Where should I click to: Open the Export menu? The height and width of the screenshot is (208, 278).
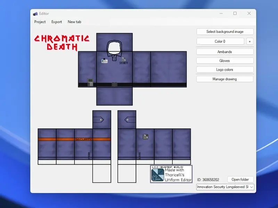pos(57,22)
